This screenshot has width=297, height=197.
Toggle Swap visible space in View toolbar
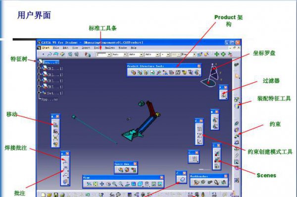160,184
